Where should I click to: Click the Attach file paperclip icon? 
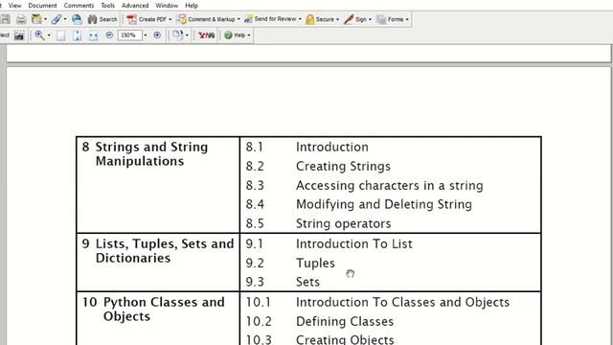(x=57, y=19)
